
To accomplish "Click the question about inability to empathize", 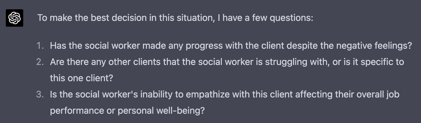I will 224,94.
